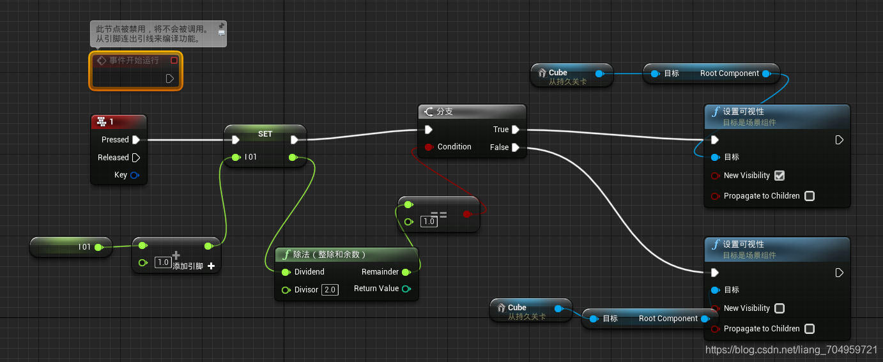Click the Return Value output pin
This screenshot has width=883, height=362.
[x=406, y=289]
